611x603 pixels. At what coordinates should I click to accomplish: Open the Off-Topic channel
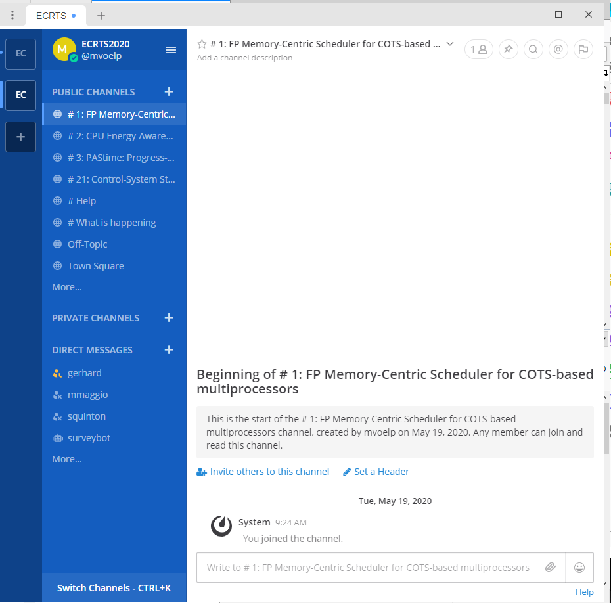tap(114, 244)
